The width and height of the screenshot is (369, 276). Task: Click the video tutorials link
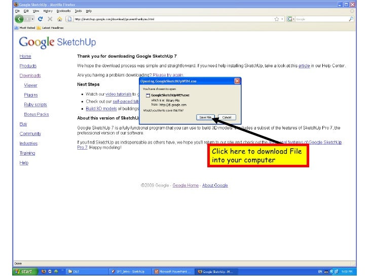[119, 94]
